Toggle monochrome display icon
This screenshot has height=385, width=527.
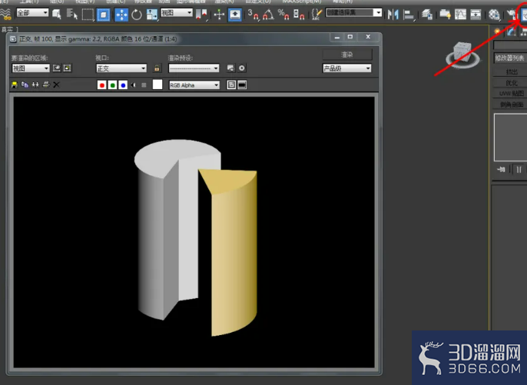pos(144,85)
